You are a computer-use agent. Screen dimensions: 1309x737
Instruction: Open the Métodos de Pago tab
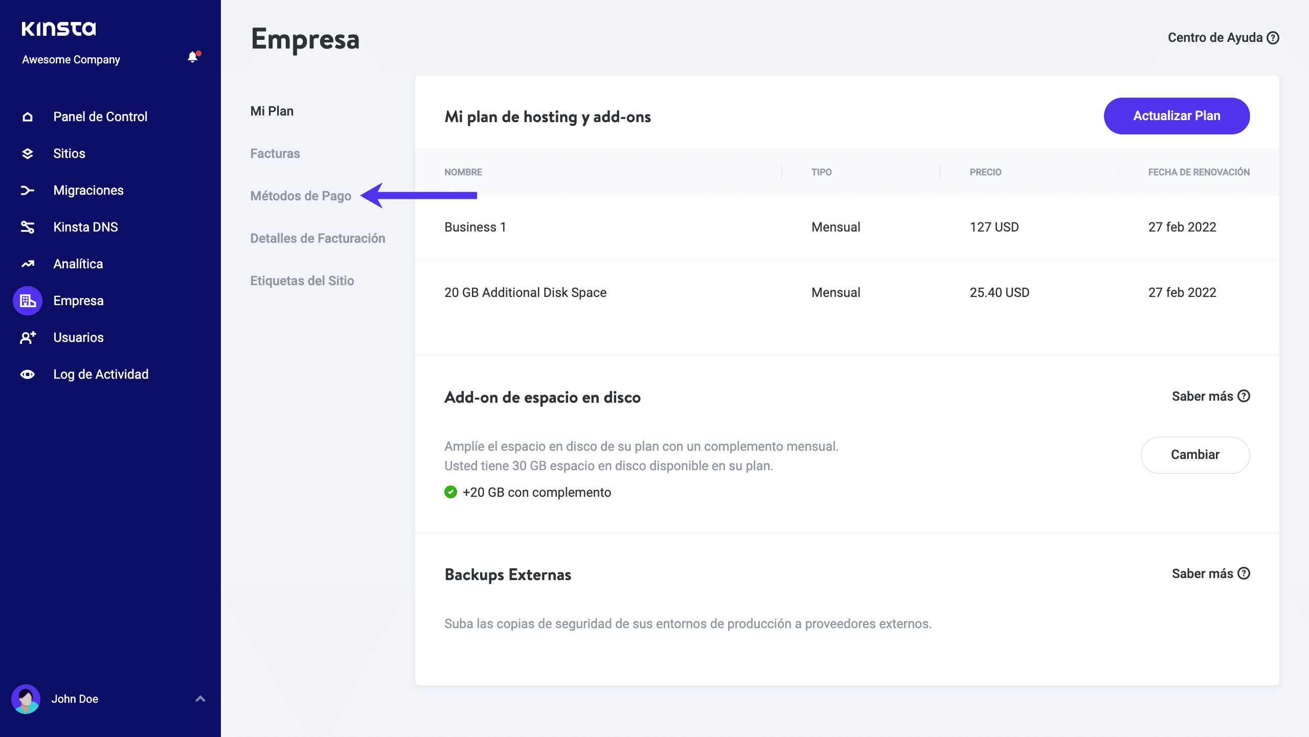301,196
